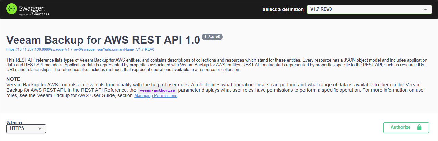This screenshot has height=141, width=438.
Task: Click the 1.7-rev0 version badge
Action: pyautogui.click(x=212, y=37)
